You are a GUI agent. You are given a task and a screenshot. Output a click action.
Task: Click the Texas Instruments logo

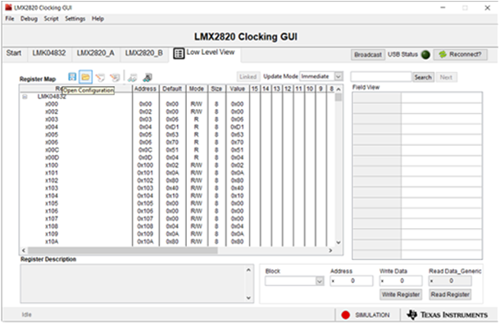coord(448,315)
